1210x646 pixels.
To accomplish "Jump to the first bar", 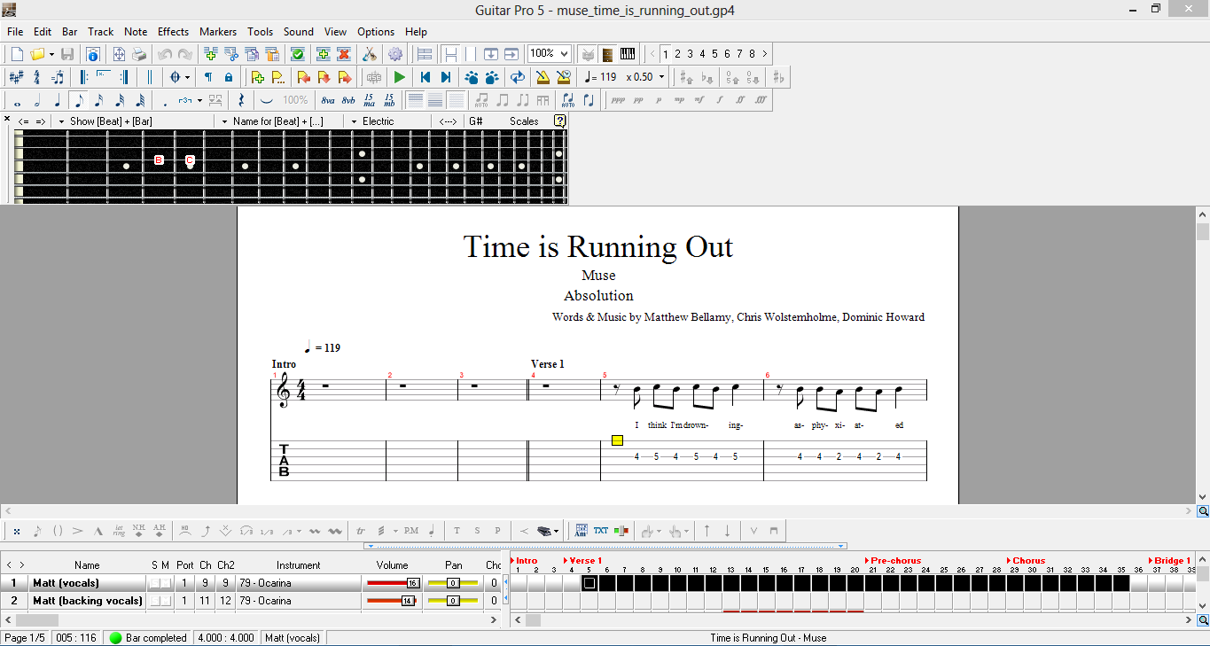I will [x=425, y=77].
